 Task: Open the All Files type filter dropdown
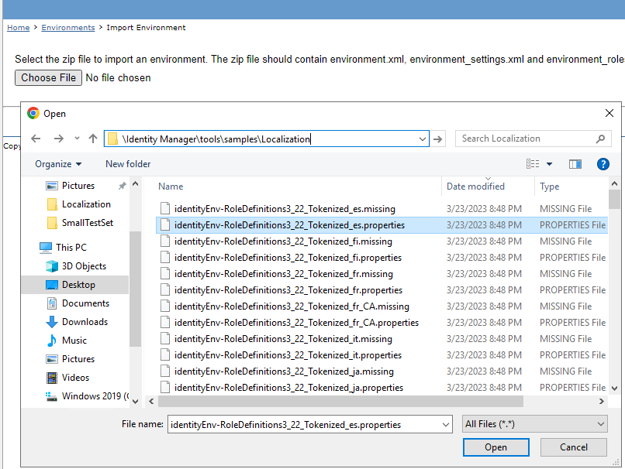point(534,424)
